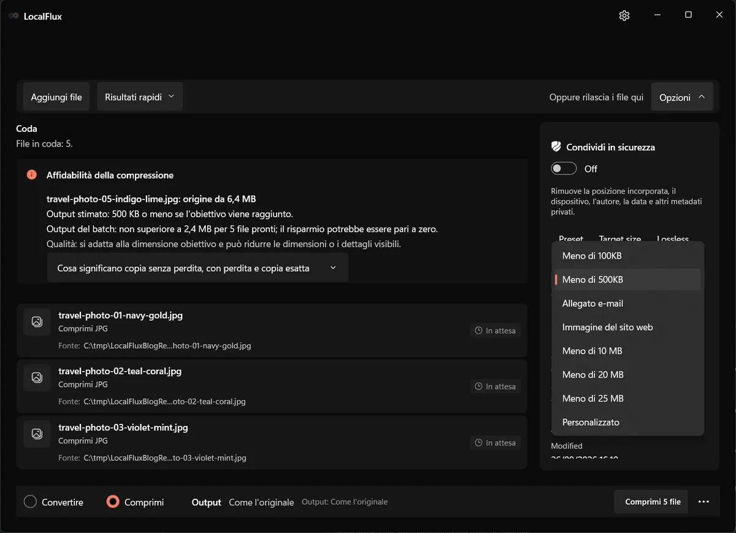Screen dimensions: 736x533
Task: Click the In attesa badge for travel-photo-01-navy-gold
Action: tap(496, 331)
